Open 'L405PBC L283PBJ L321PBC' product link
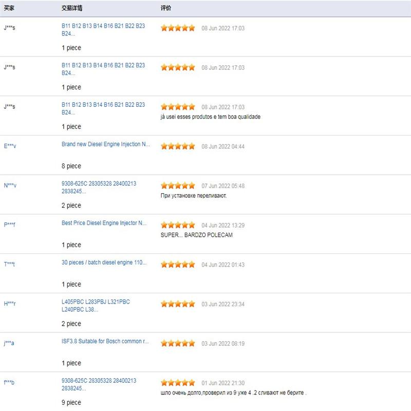This screenshot has width=411, height=411. coord(96,306)
